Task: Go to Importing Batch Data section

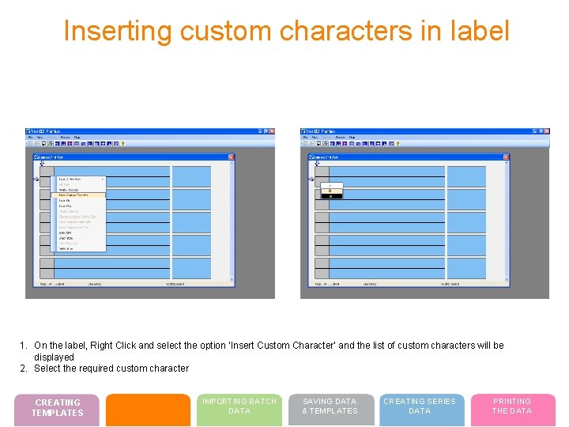Action: point(239,410)
